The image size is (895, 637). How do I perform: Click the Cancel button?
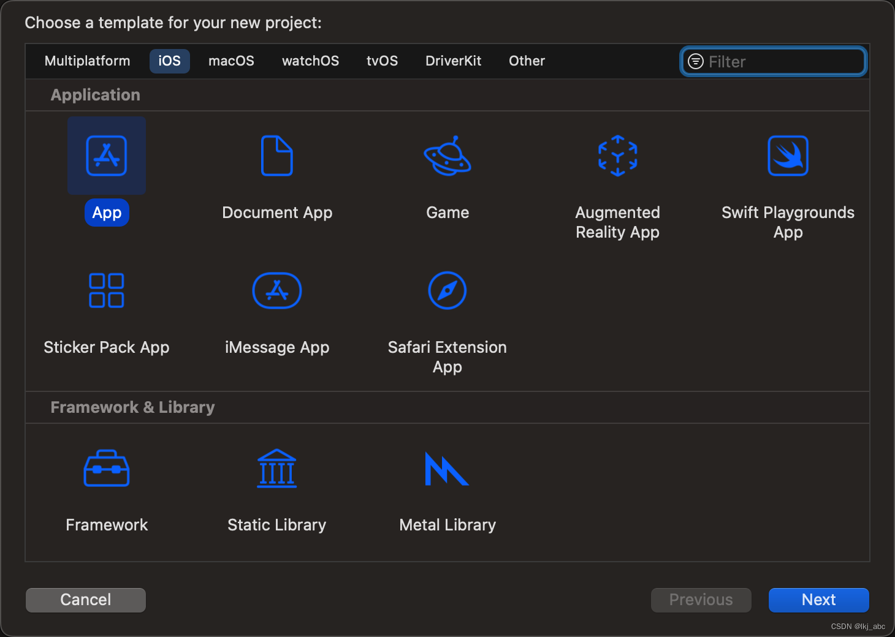click(x=86, y=600)
